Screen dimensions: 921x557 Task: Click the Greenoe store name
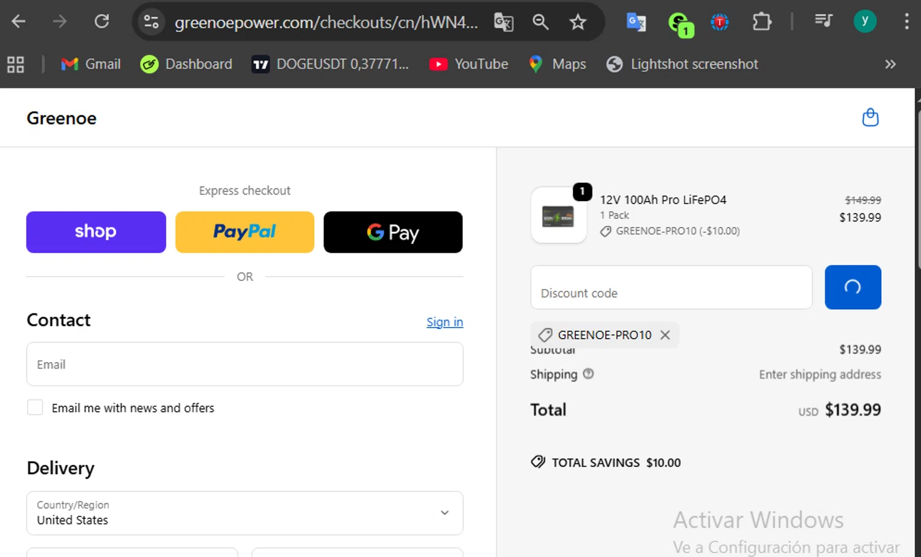pos(61,118)
